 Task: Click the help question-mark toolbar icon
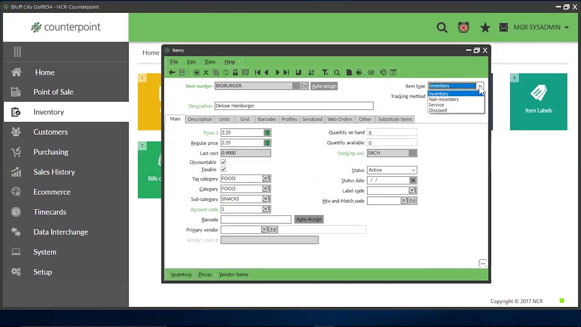(394, 73)
